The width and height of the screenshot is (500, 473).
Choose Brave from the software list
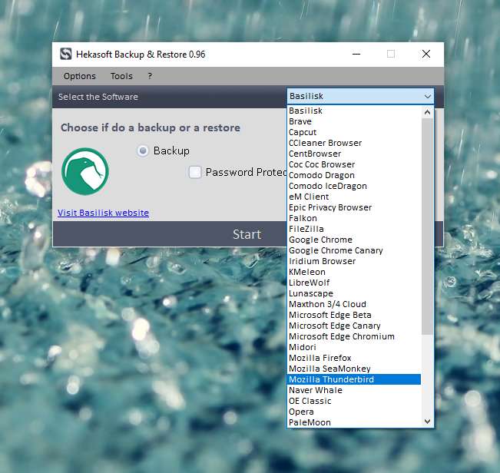click(x=354, y=121)
